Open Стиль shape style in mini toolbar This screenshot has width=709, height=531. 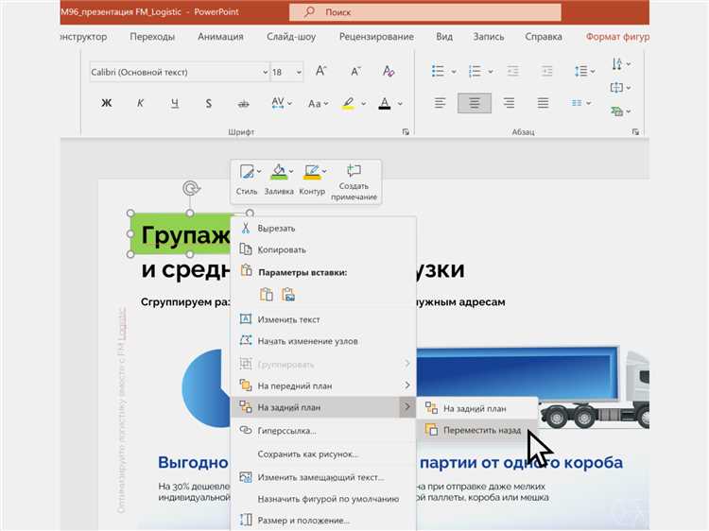[248, 180]
